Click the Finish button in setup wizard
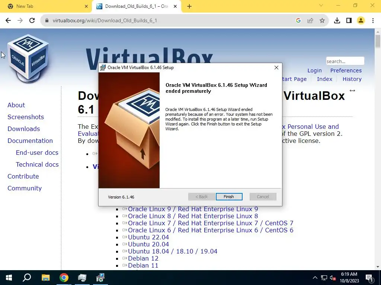Viewport: 381px width, 285px height. pyautogui.click(x=229, y=197)
